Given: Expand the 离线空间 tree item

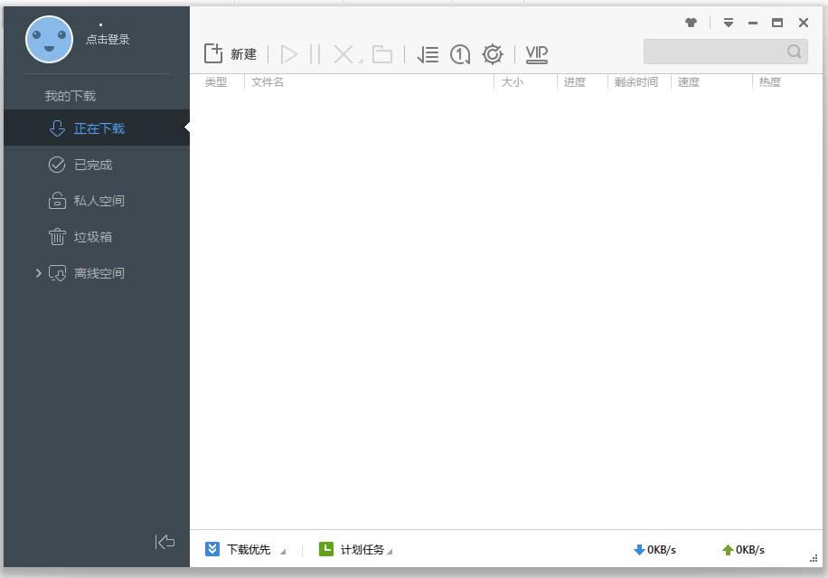Looking at the screenshot, I should point(38,273).
